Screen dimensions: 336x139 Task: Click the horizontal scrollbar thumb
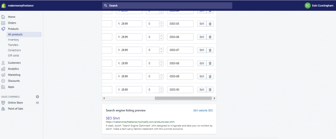click(183, 98)
